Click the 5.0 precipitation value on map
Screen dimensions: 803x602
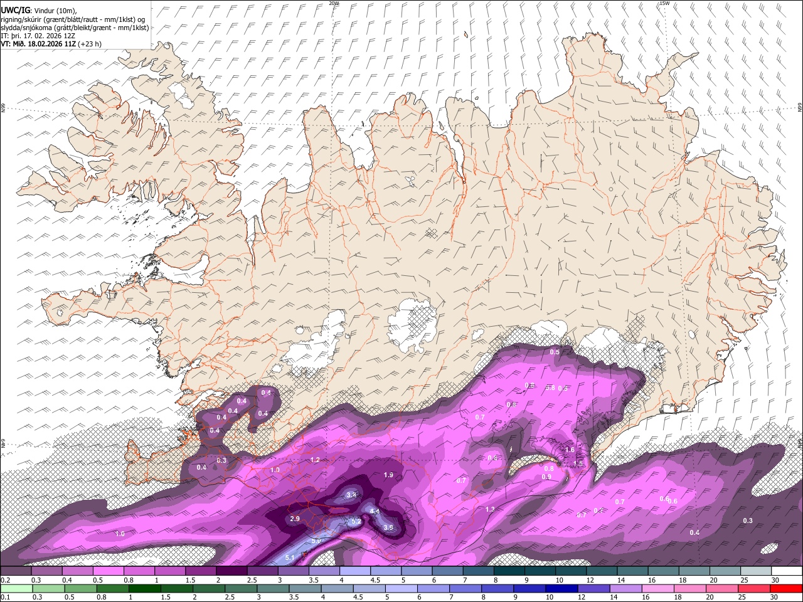click(x=316, y=541)
